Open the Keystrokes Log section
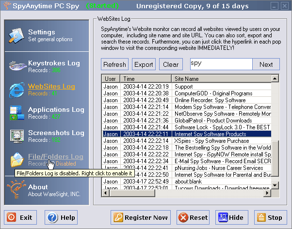292x229 pixels. pyautogui.click(x=54, y=63)
